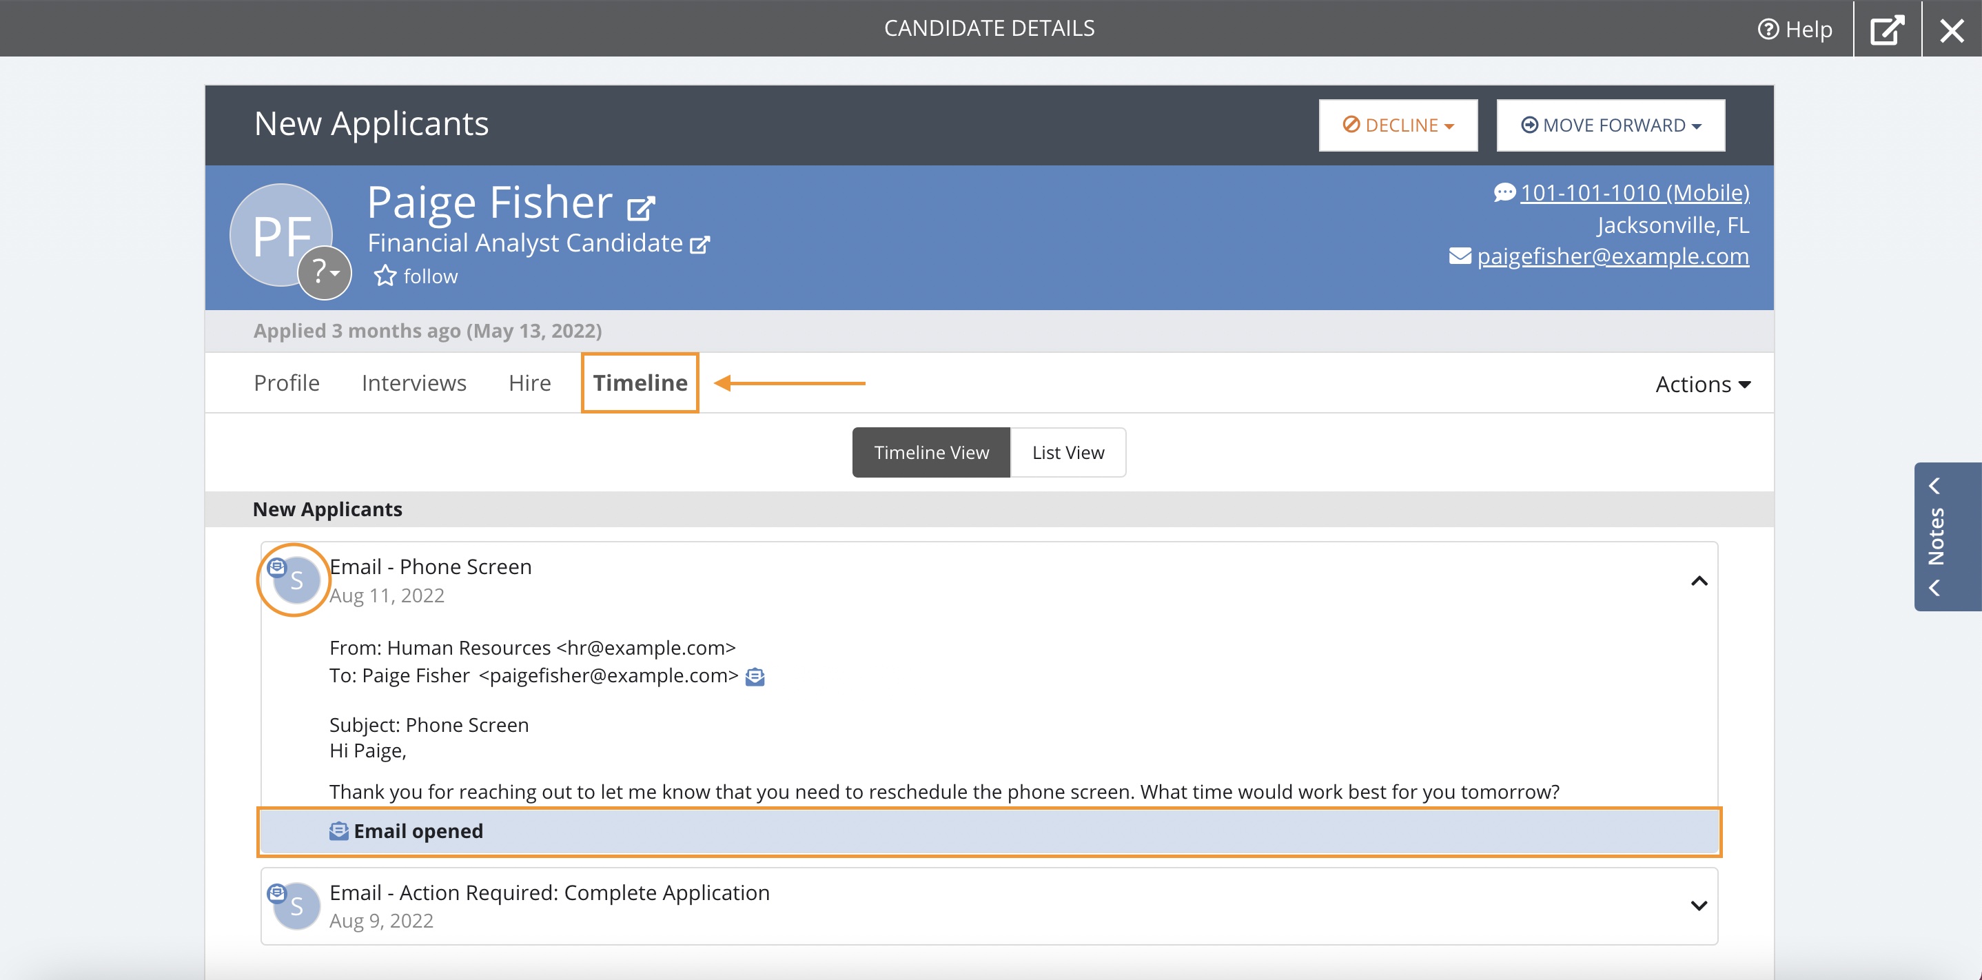Open the question mark rating dropdown on the avatar

325,272
